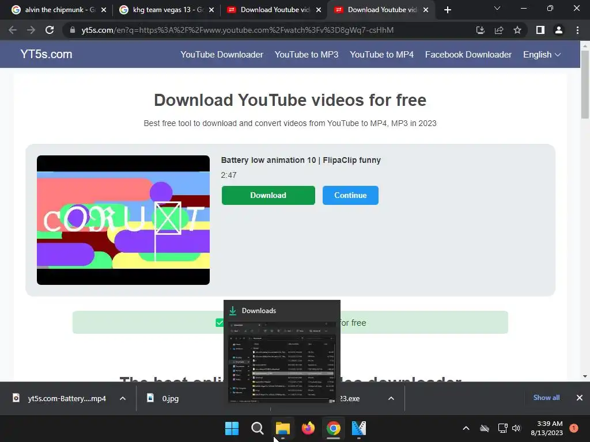Click the install app icon in address bar
This screenshot has width=590, height=442.
click(481, 30)
